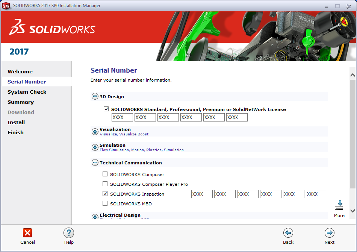
Task: Click the Help label
Action: click(x=69, y=242)
